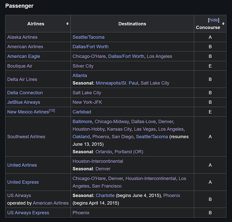The image size is (232, 222).
Task: Click the [10] reference footnote
Action: coord(52,111)
